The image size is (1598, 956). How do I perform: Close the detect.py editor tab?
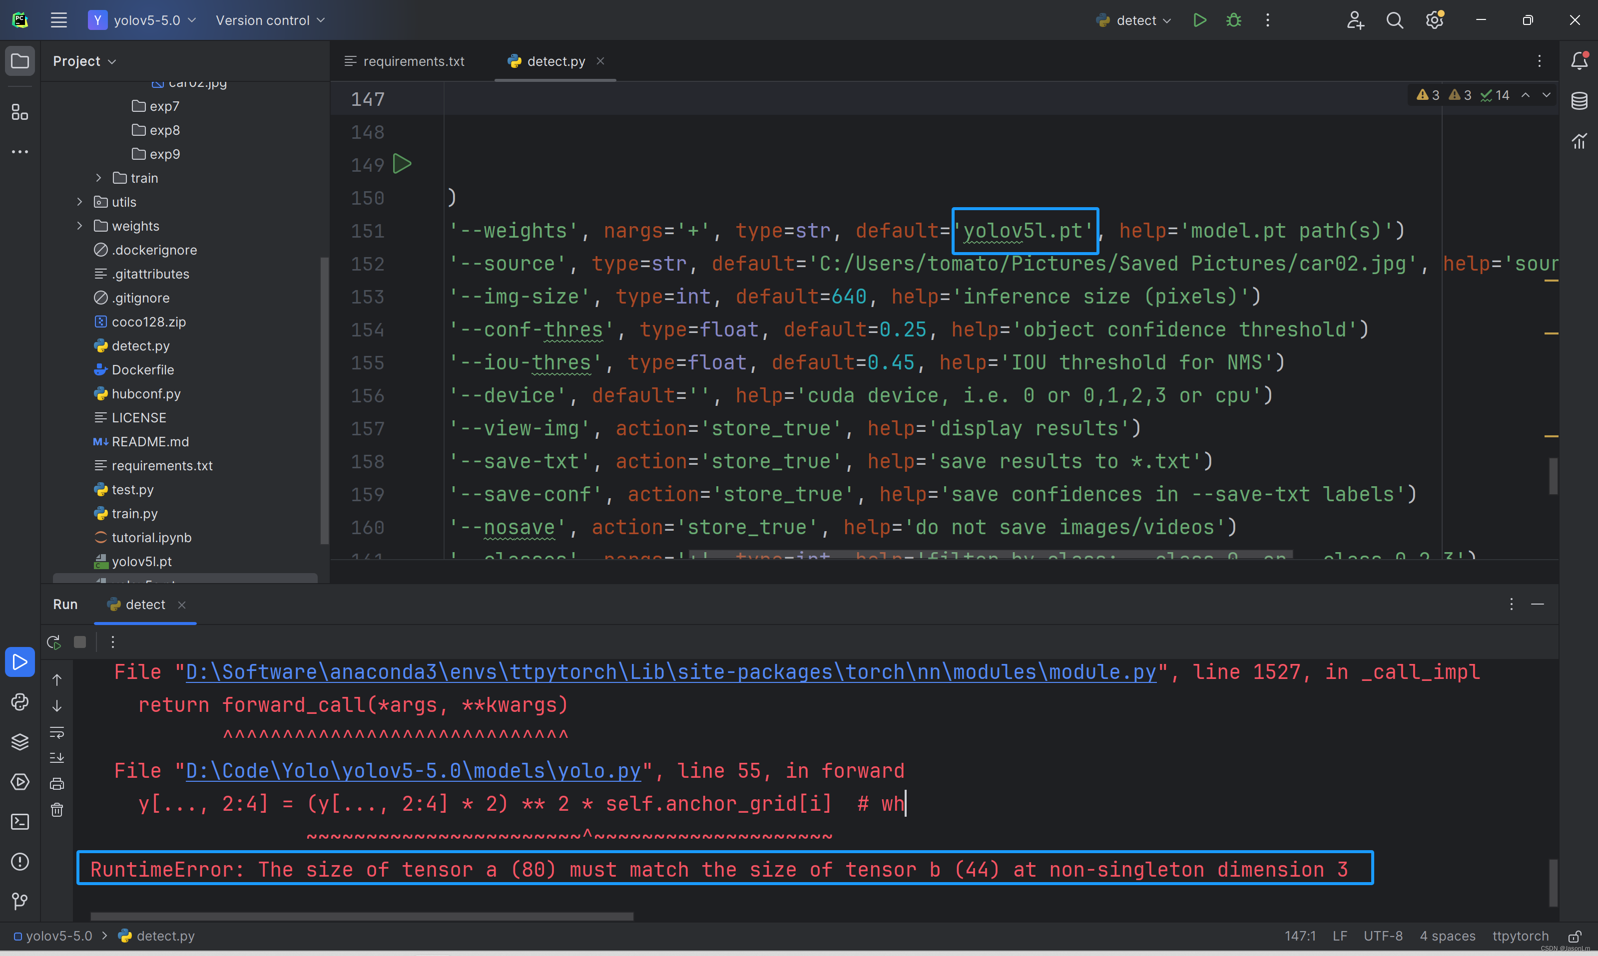point(600,60)
